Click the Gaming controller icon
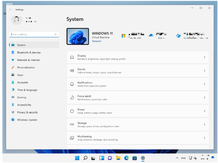This screenshot has height=163, width=218. tap(13, 97)
